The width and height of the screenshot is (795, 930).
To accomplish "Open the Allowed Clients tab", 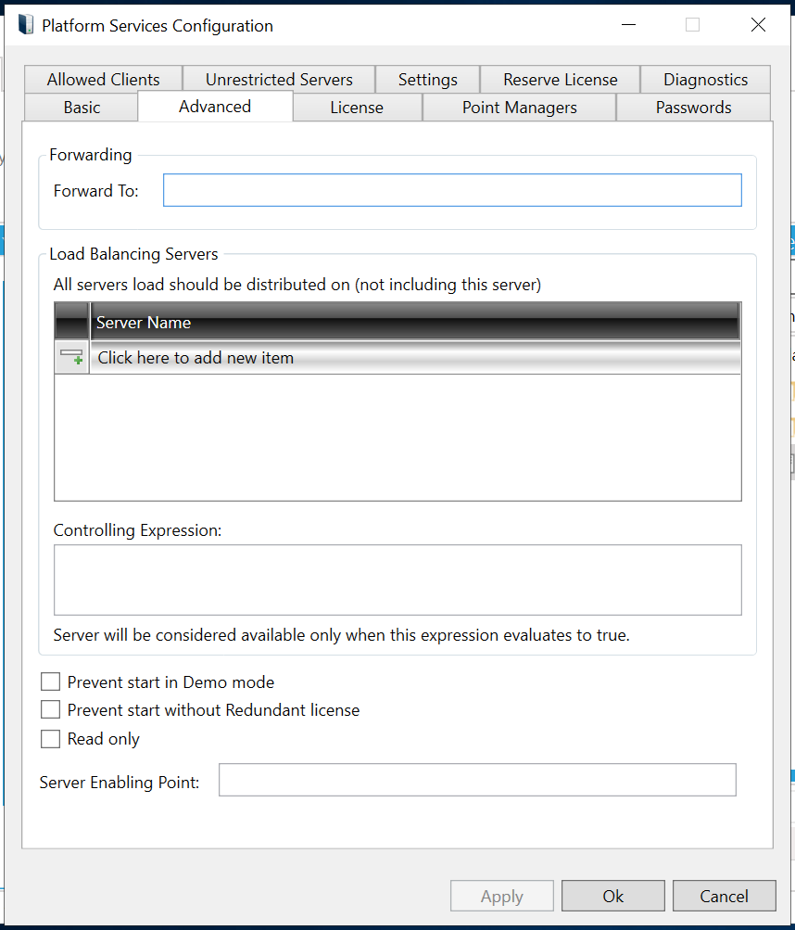I will 103,80.
